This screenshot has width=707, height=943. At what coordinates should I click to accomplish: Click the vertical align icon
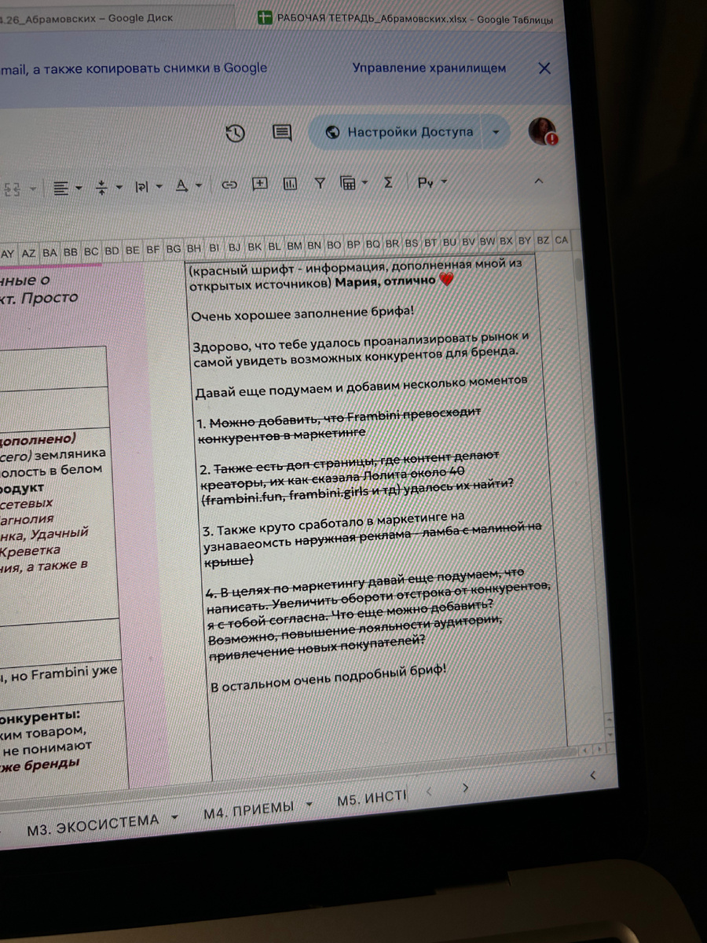pyautogui.click(x=101, y=187)
